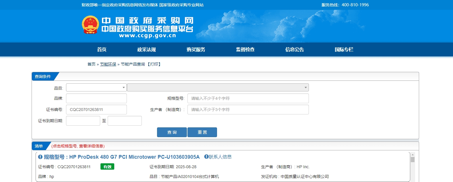The width and height of the screenshot is (453, 182).
Task: Open the 监督检查 navigation item
Action: (245, 49)
